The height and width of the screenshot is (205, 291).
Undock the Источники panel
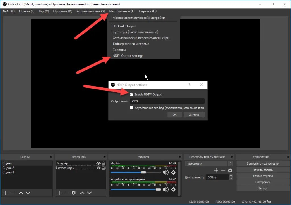[105, 157]
